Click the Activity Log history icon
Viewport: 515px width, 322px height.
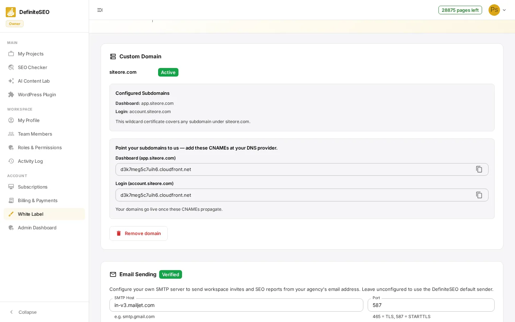[x=11, y=161]
